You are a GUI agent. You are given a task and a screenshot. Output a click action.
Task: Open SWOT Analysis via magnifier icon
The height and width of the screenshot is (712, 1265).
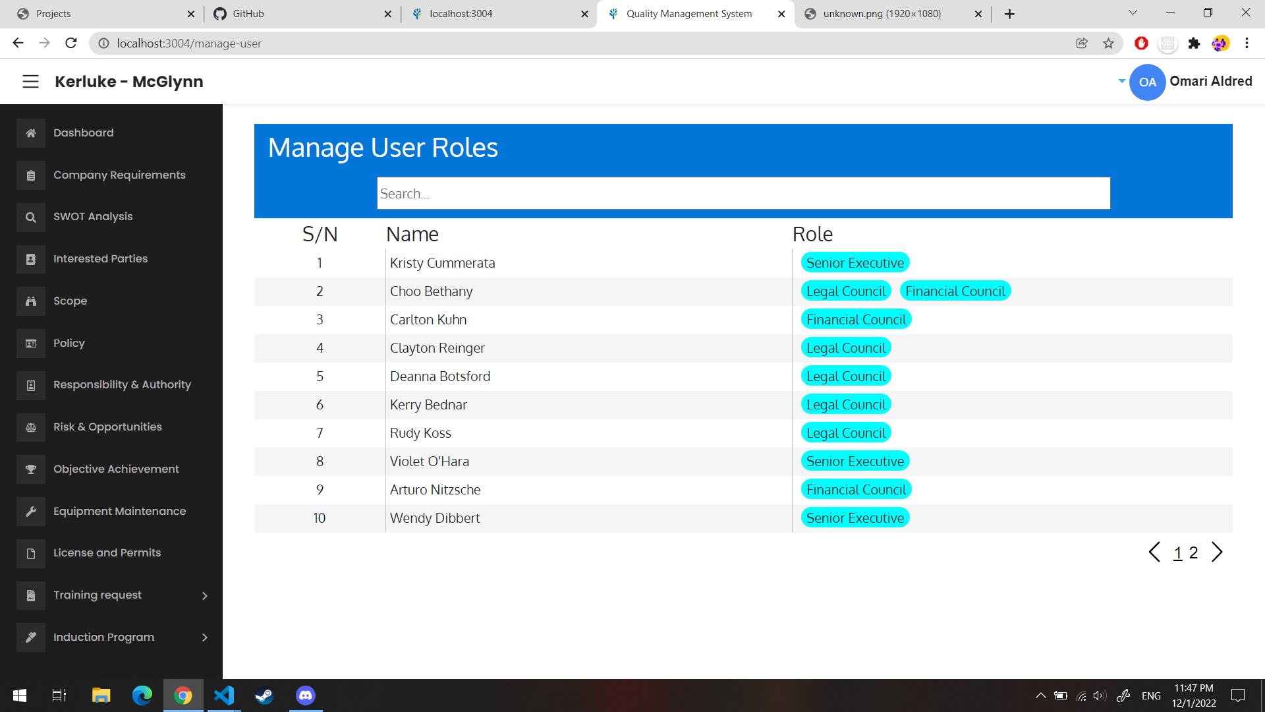(31, 217)
